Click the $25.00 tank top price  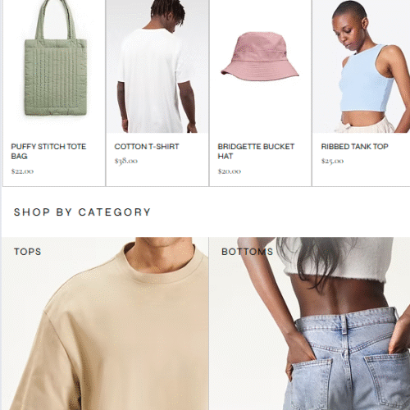tap(332, 161)
